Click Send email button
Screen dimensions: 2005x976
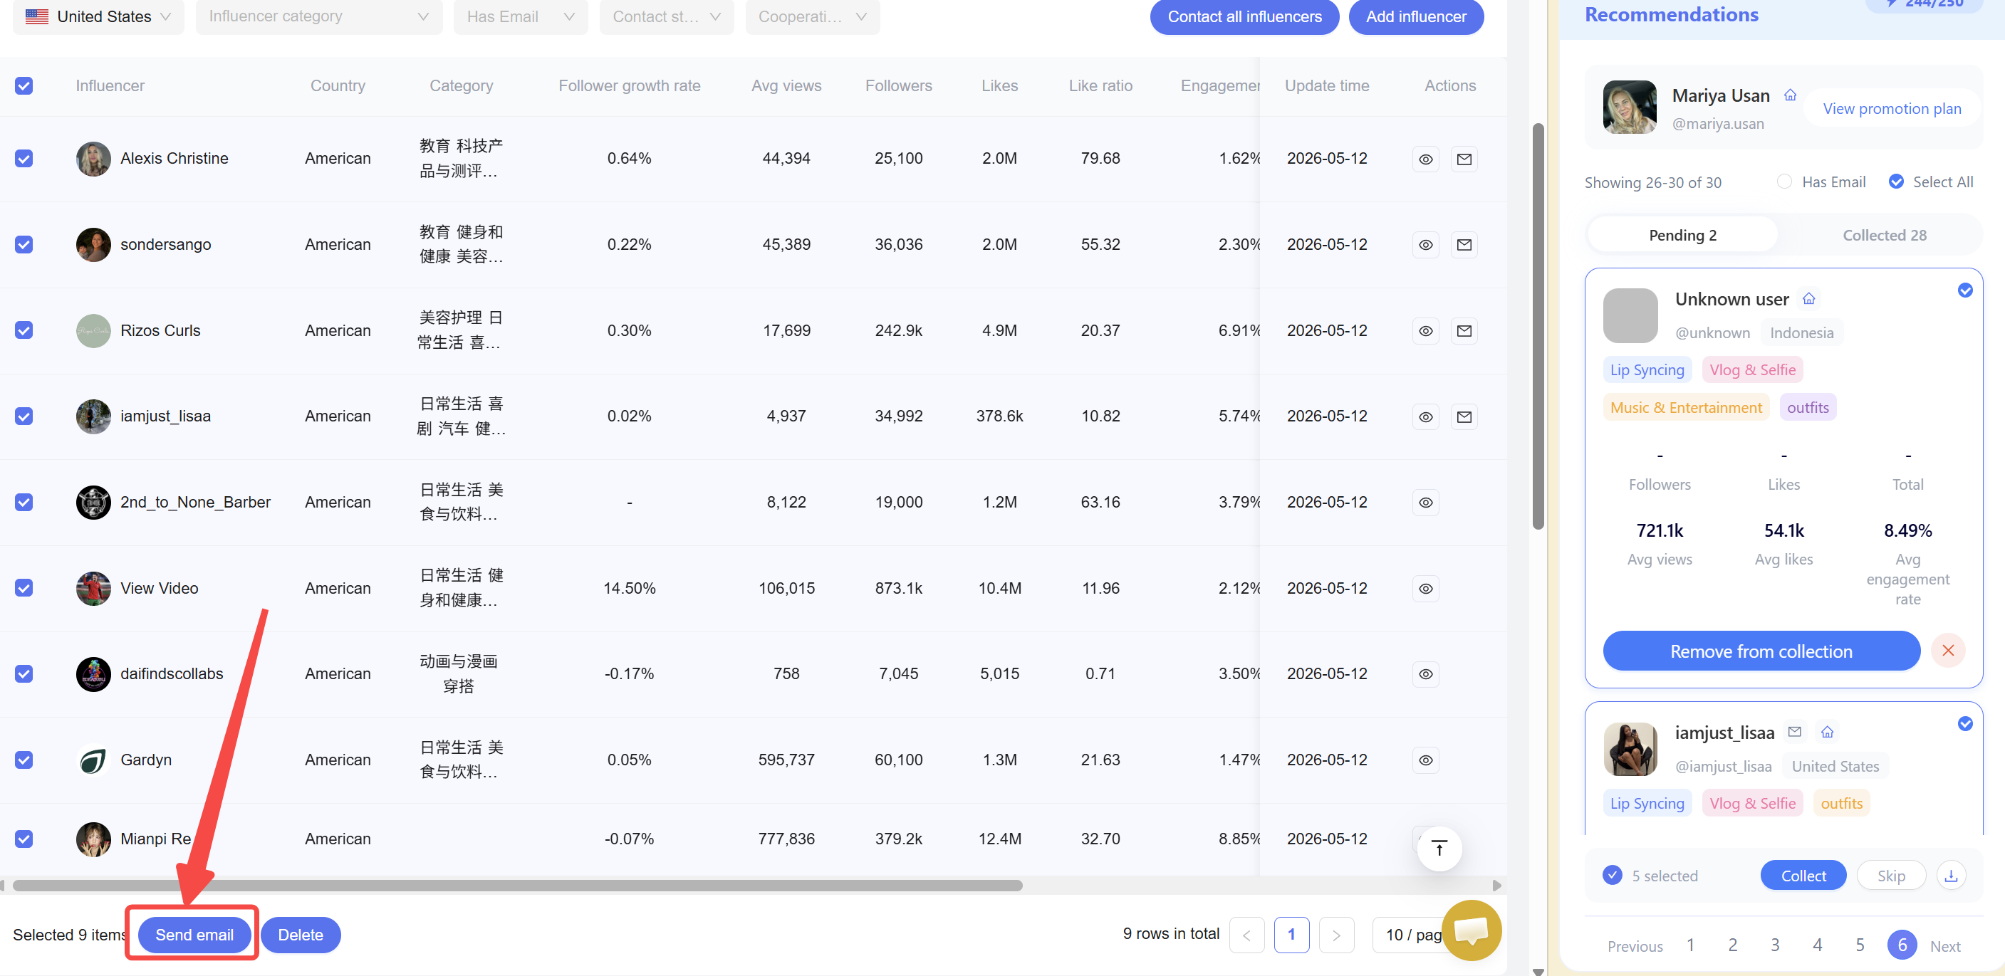[x=194, y=935]
